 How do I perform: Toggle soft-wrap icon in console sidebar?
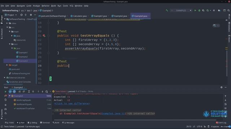(225, 104)
